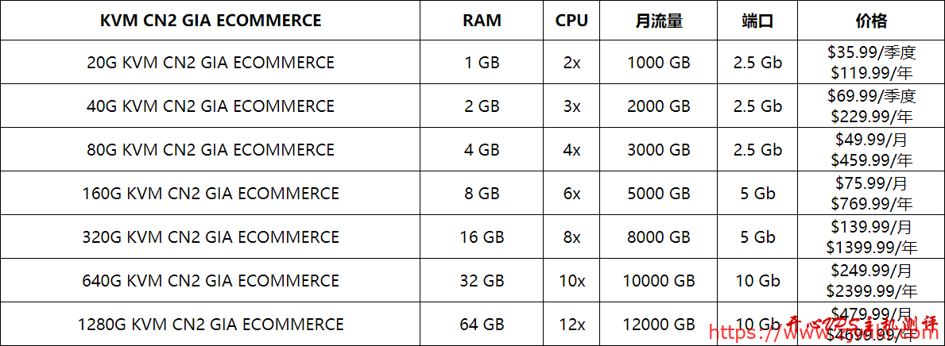Click the 64 GB RAM cell
Viewport: 945px width, 346px height.
pos(482,325)
